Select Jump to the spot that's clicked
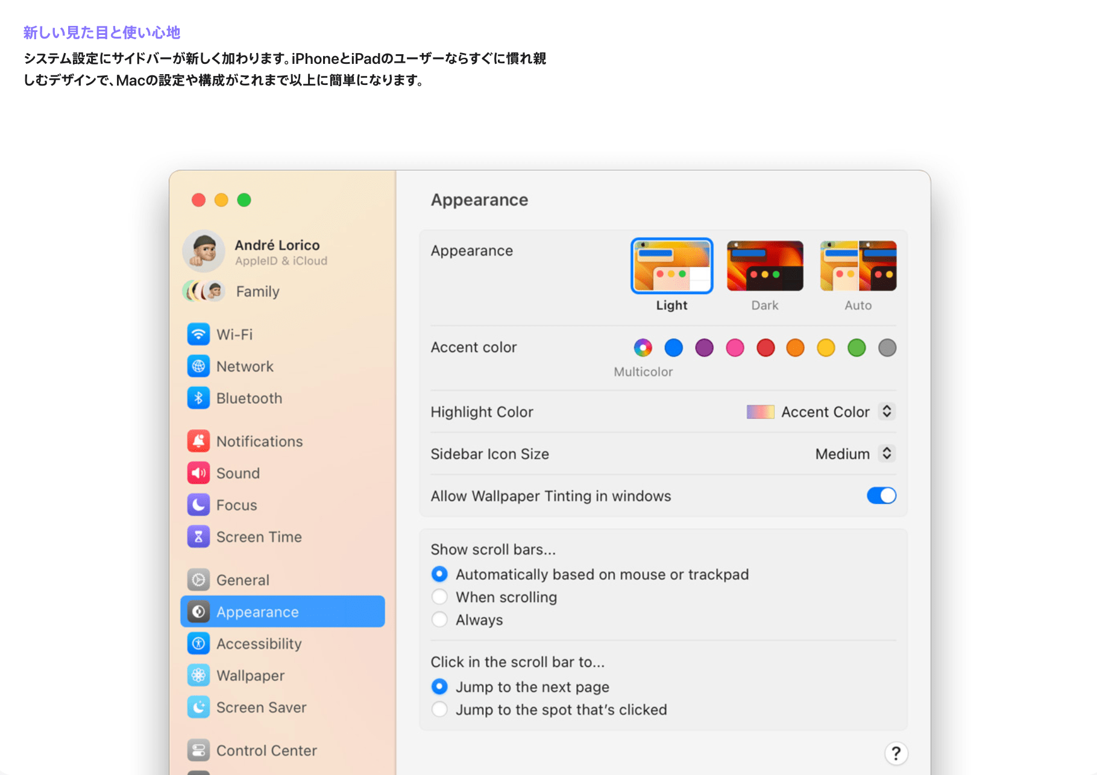Image resolution: width=1097 pixels, height=775 pixels. click(x=439, y=709)
